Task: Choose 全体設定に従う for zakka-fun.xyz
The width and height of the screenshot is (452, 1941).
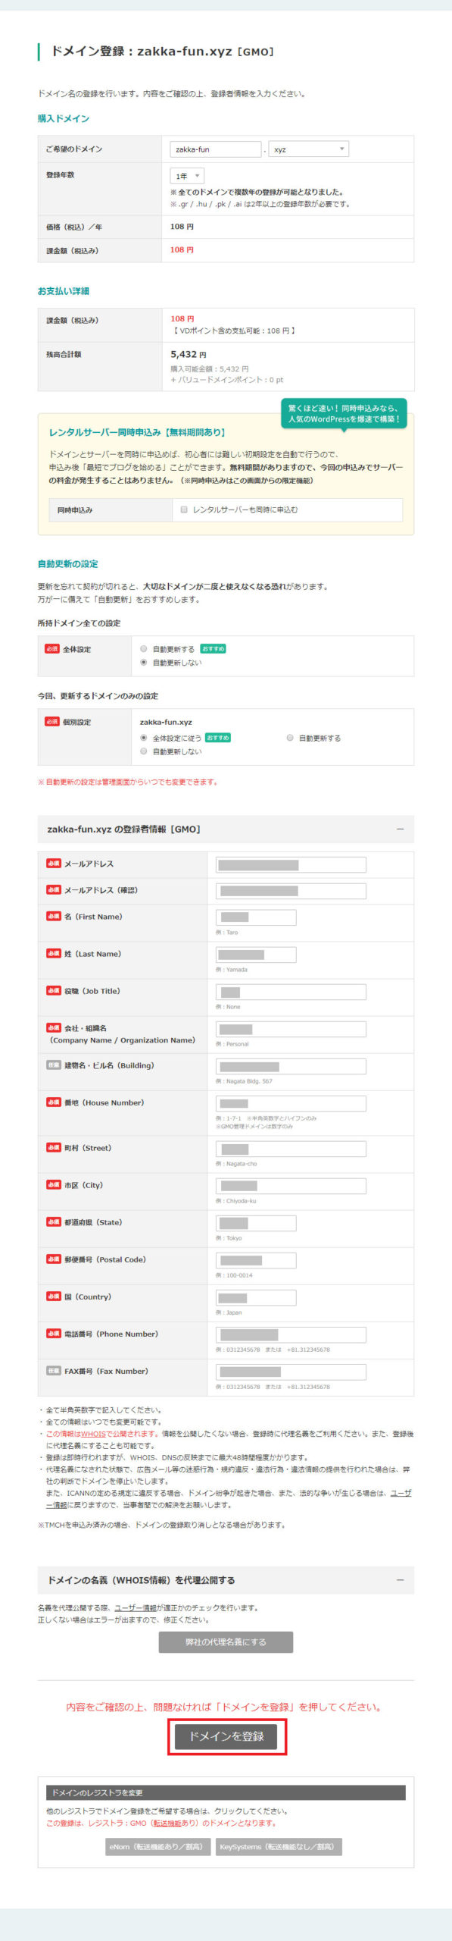Action: coord(144,738)
